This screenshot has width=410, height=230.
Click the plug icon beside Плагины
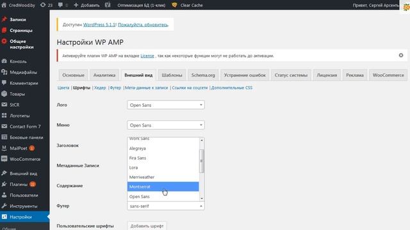[x=4, y=184]
